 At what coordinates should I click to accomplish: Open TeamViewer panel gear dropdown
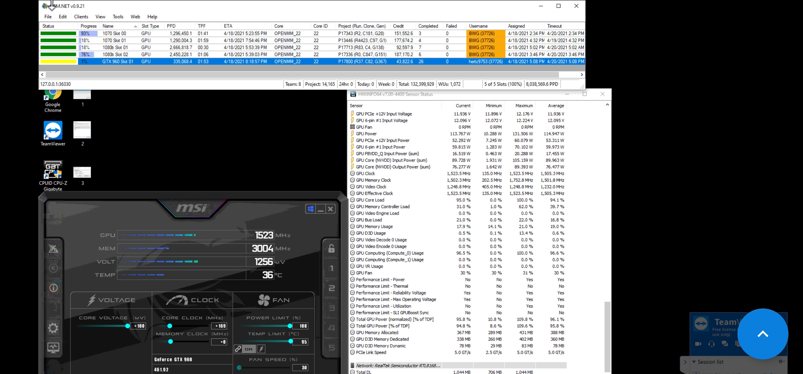pyautogui.click(x=781, y=362)
